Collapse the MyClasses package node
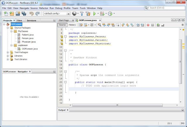Viewport: 187px width, 127px height. pyautogui.click(x=11, y=31)
